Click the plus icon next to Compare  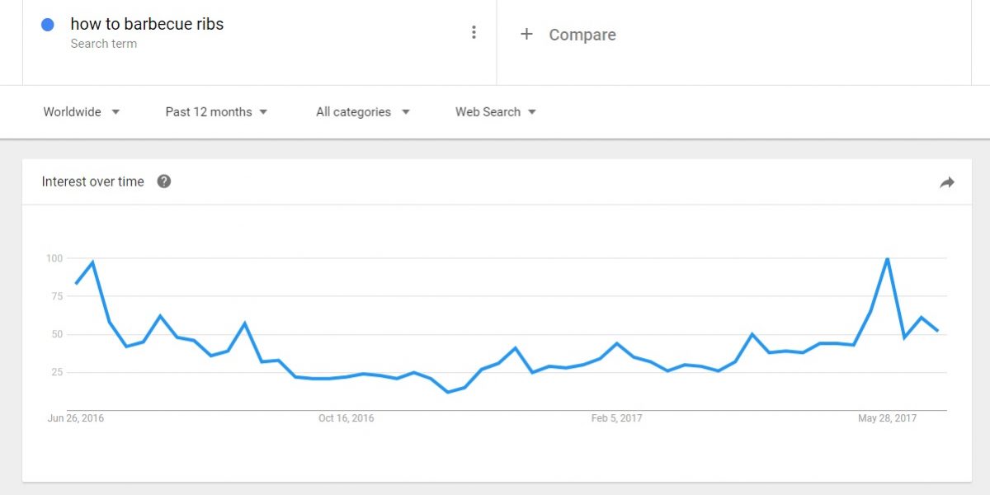tap(526, 34)
